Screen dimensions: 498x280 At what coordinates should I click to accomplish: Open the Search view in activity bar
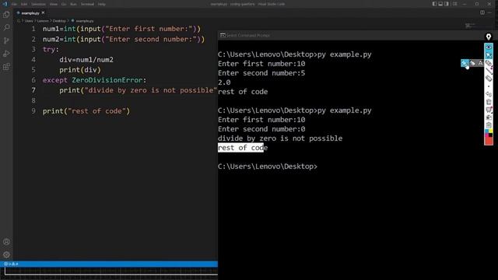(x=6, y=28)
